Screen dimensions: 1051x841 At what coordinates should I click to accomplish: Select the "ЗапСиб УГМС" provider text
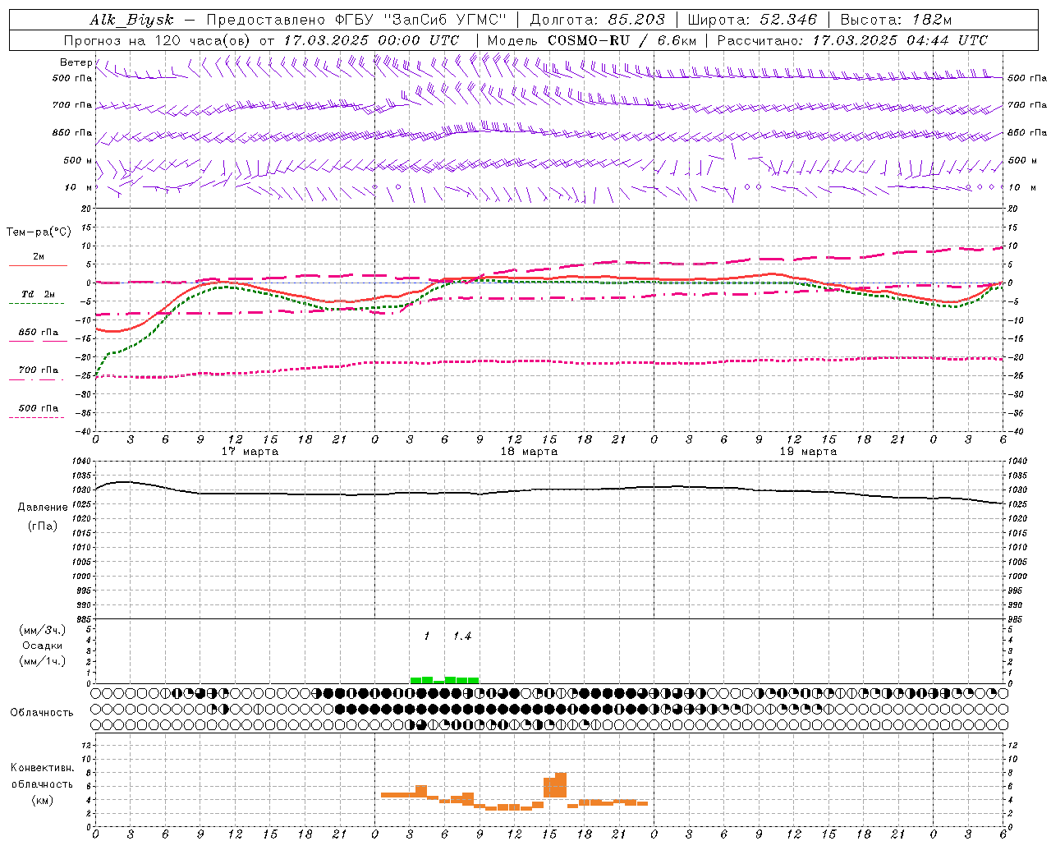[x=446, y=20]
